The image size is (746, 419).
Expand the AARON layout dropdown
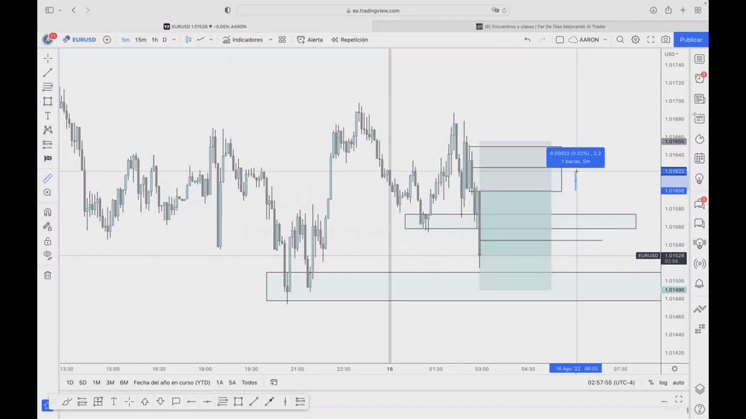coord(605,40)
